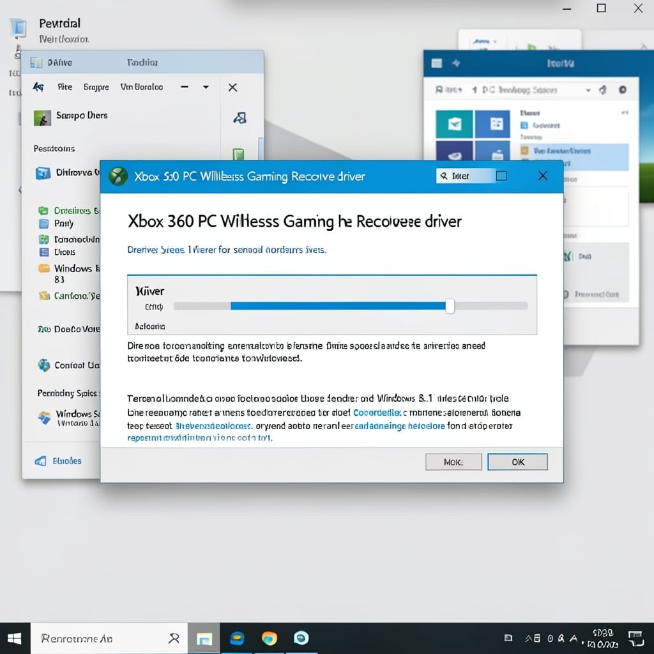Open the Vin Boraloo menu in left window
This screenshot has width=654, height=654.
pyautogui.click(x=141, y=87)
